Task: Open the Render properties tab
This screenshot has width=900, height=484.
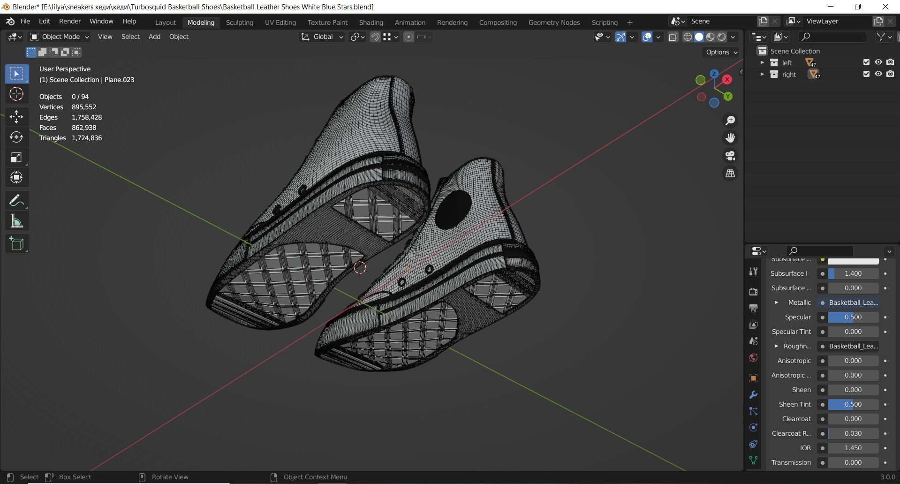Action: coord(753,291)
